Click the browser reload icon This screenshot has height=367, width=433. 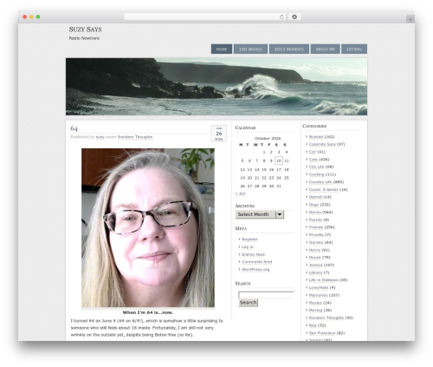point(281,16)
